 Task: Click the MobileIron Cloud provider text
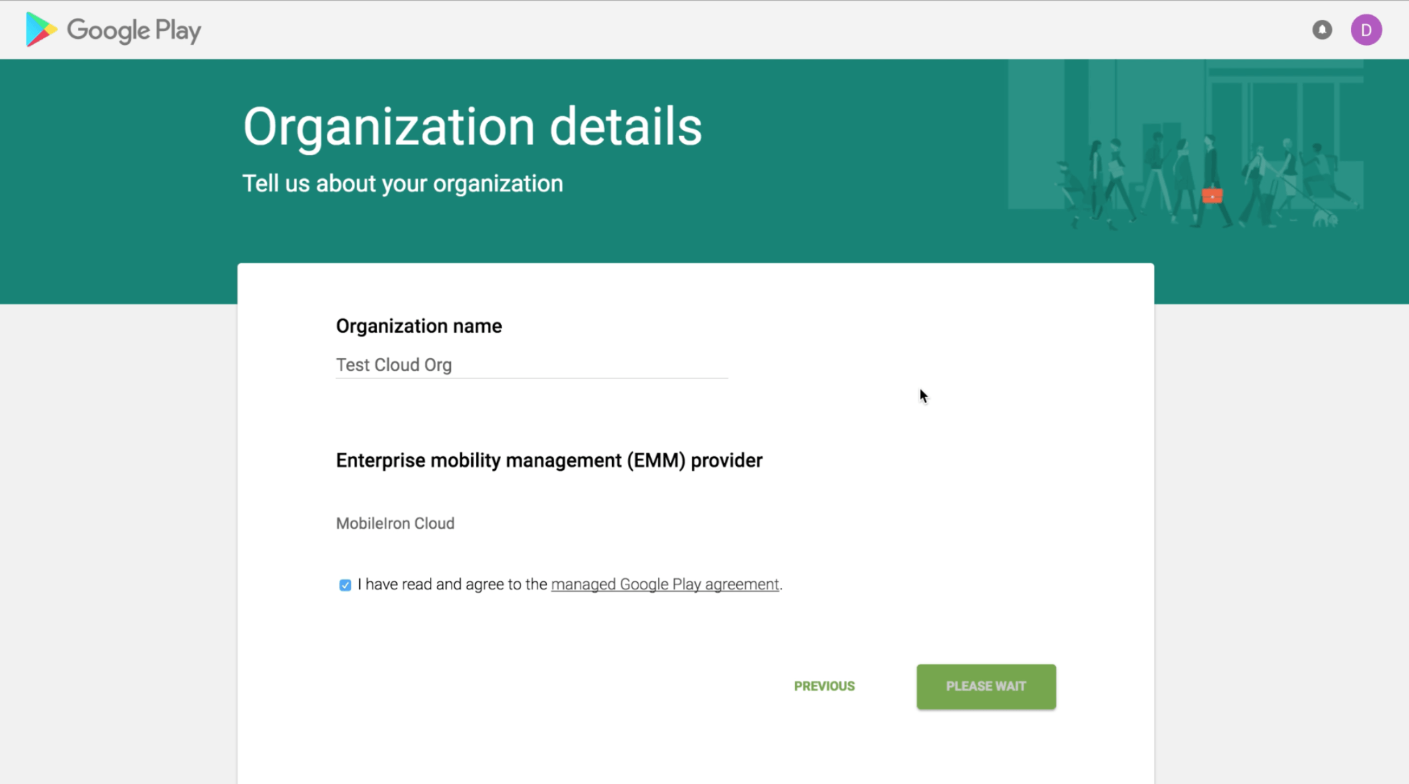395,523
